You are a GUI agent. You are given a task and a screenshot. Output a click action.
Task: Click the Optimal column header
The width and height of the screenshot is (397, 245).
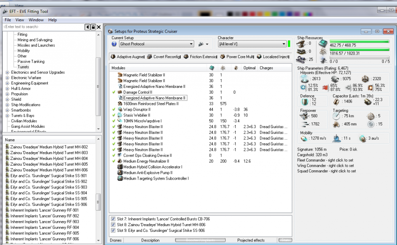[249, 68]
